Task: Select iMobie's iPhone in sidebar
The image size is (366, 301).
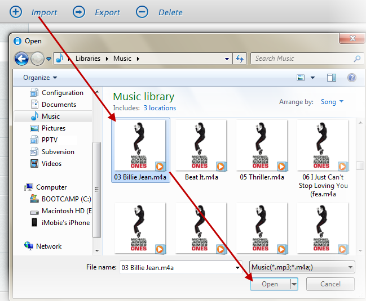Action: 65,223
